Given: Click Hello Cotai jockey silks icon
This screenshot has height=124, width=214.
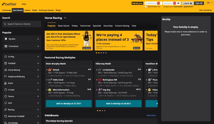Looking at the screenshot, I should click(x=50, y=80).
